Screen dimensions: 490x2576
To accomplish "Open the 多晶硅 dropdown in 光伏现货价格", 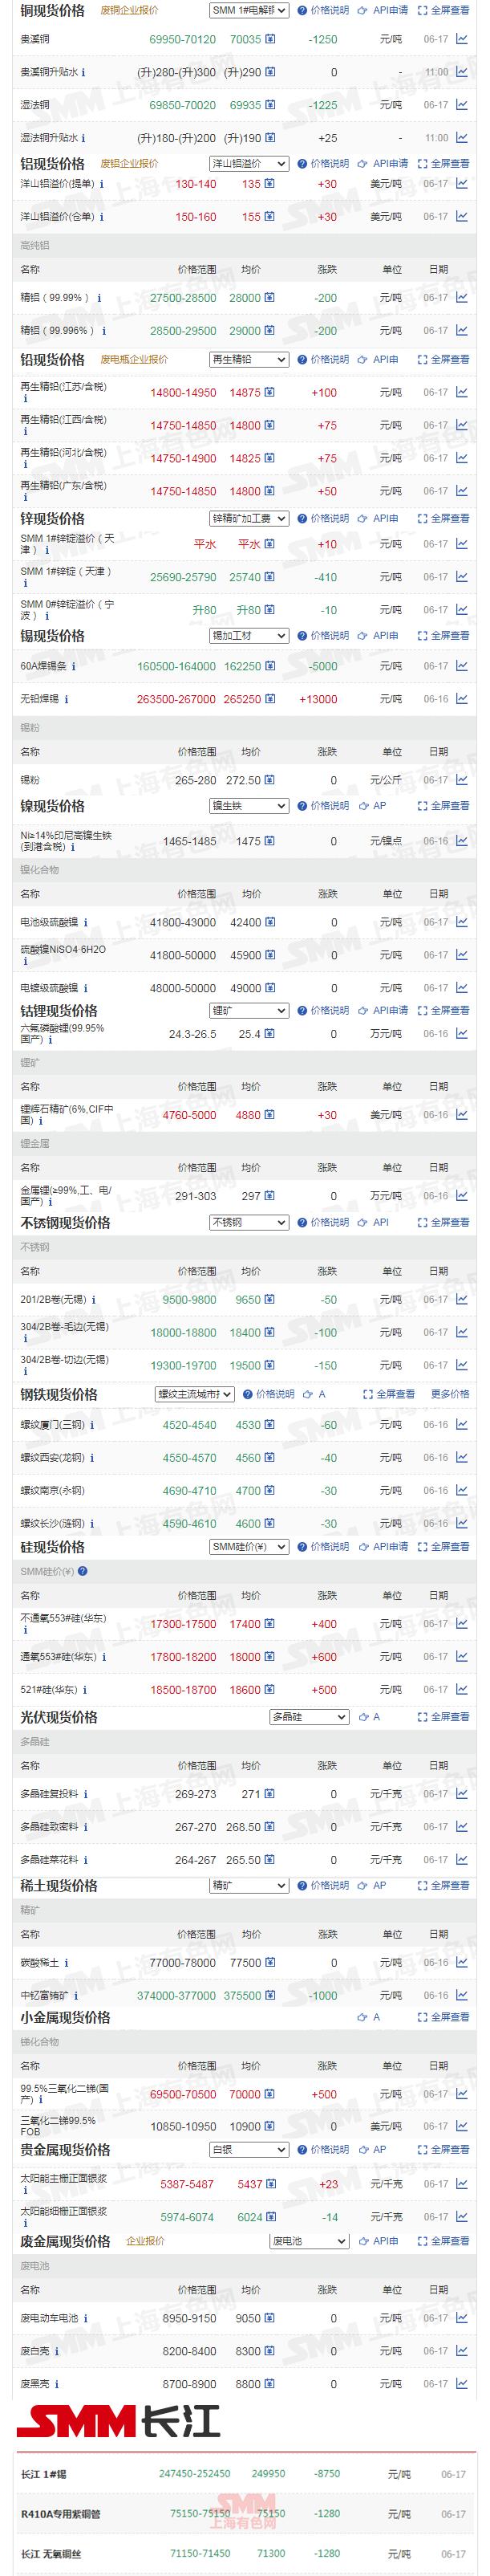I will [x=309, y=1717].
